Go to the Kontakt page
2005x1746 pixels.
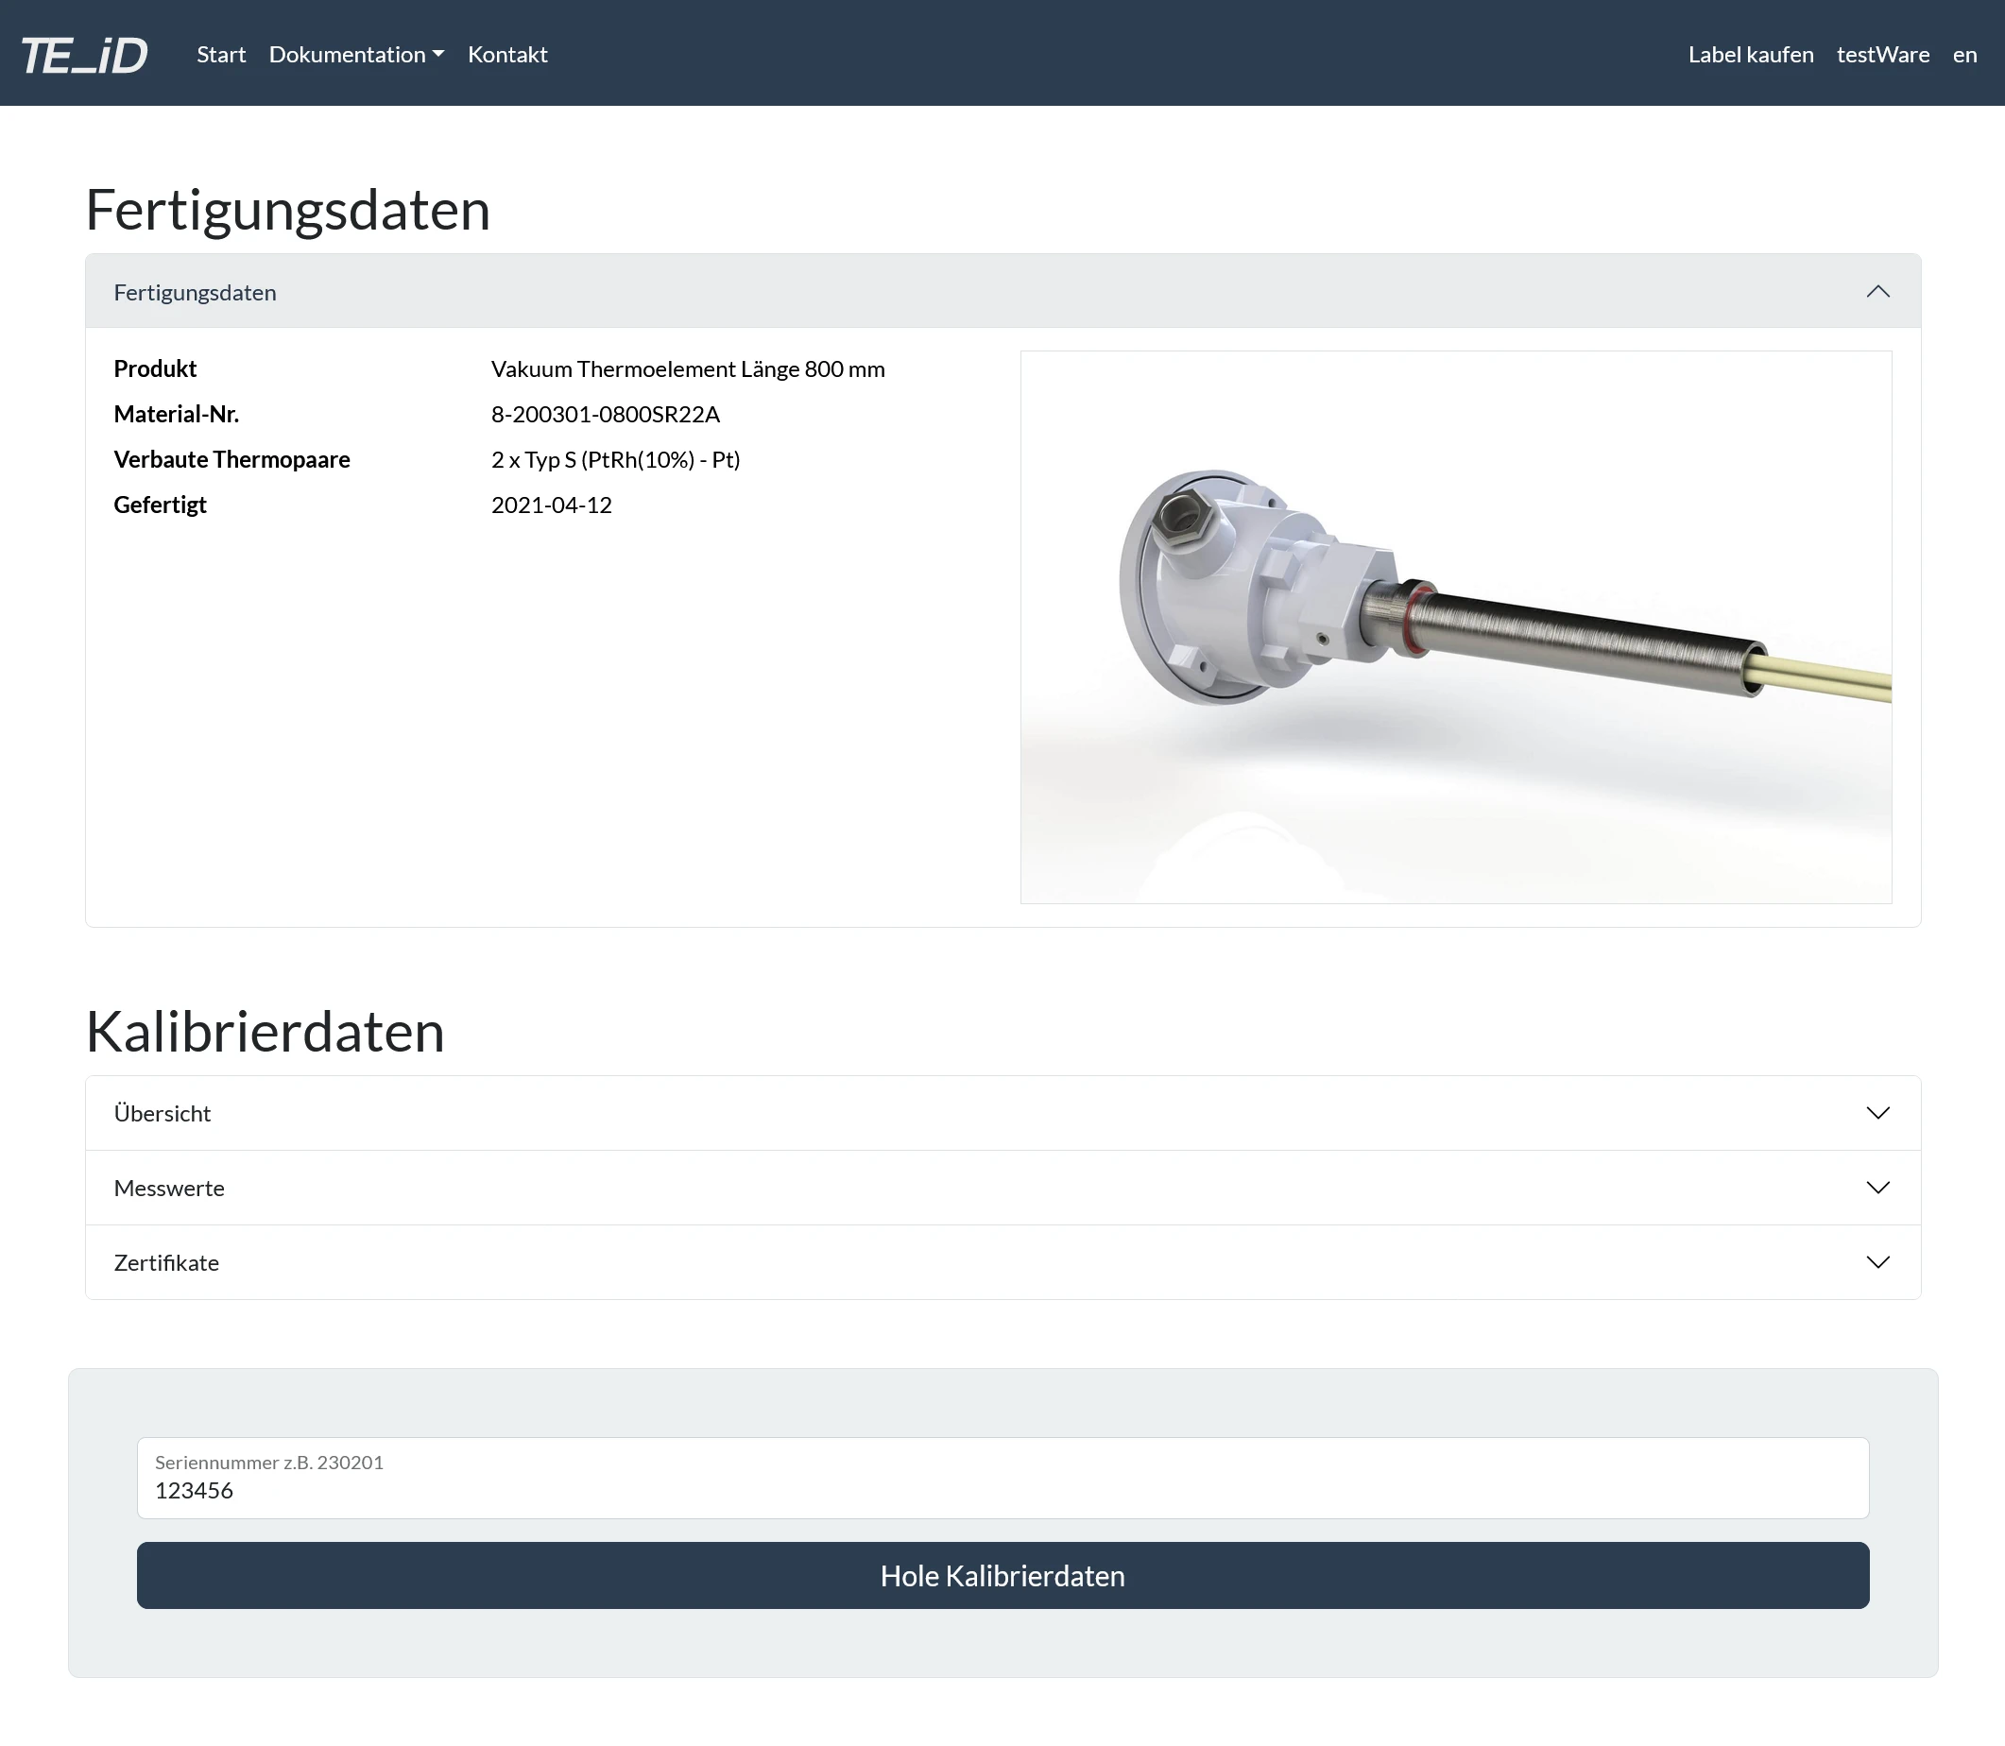[506, 55]
